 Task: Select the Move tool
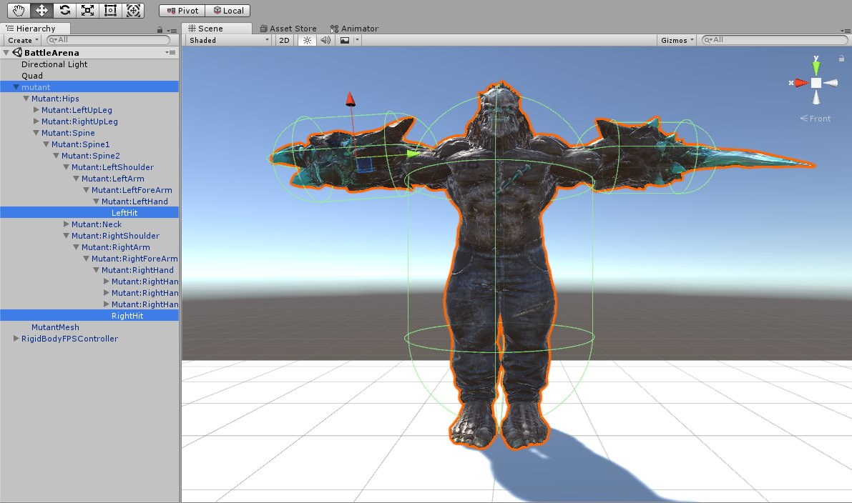pyautogui.click(x=44, y=10)
